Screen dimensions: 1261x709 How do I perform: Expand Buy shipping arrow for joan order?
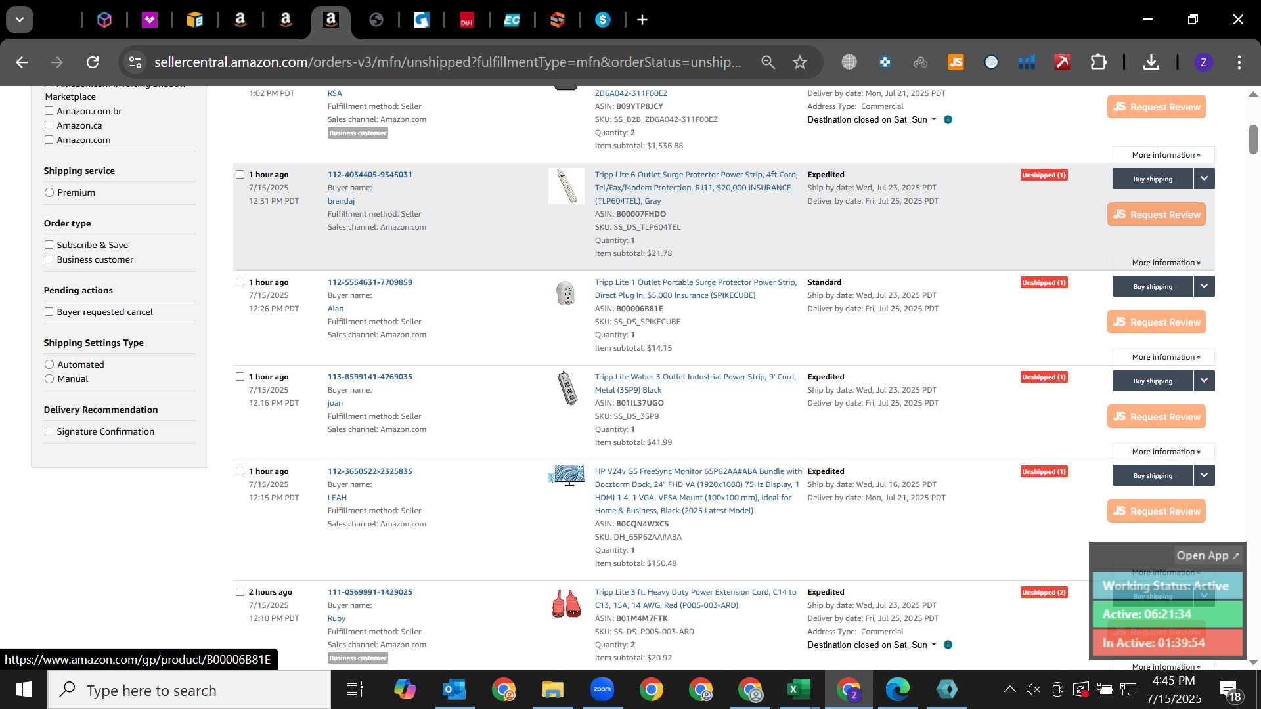coord(1204,381)
